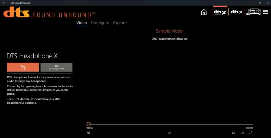Start the 14-day free Try
Image resolution: width=271 pixels, height=138 pixels.
click(x=56, y=67)
